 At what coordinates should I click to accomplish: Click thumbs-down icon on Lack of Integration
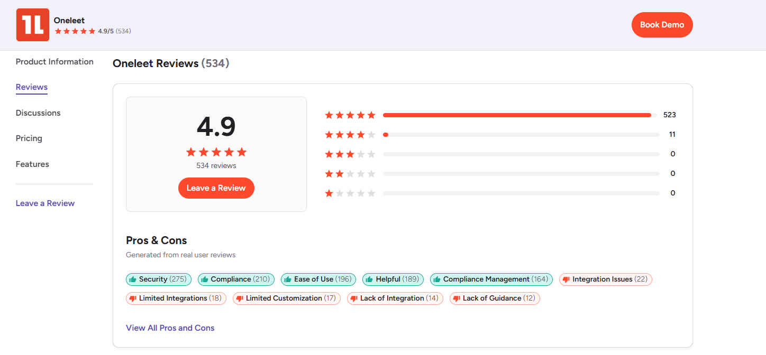coord(354,298)
